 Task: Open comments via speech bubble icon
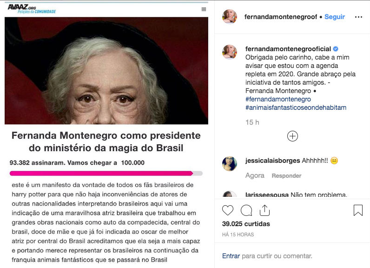pyautogui.click(x=246, y=210)
